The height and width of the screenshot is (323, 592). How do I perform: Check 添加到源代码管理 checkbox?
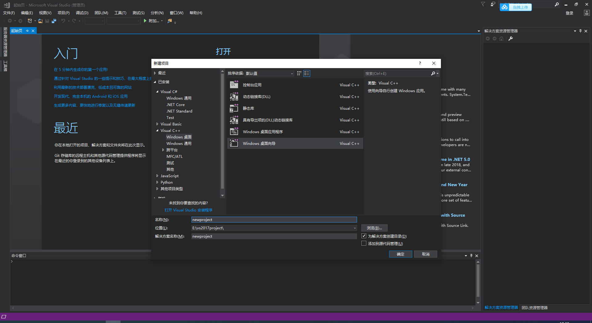coord(364,243)
